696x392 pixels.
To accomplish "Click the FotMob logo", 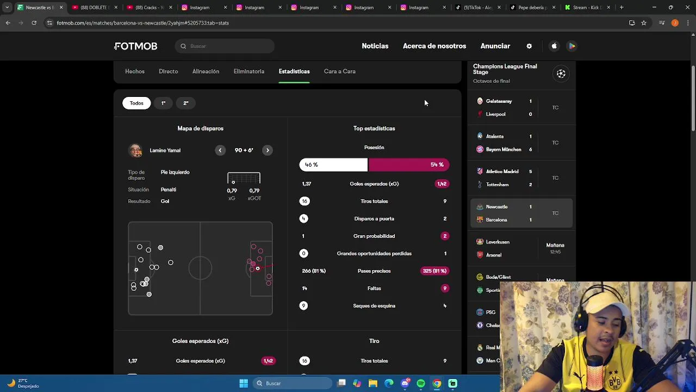I will (135, 46).
